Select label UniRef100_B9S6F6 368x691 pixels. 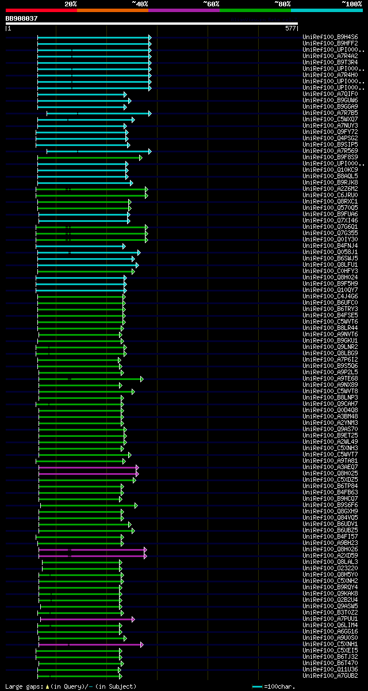pos(330,505)
